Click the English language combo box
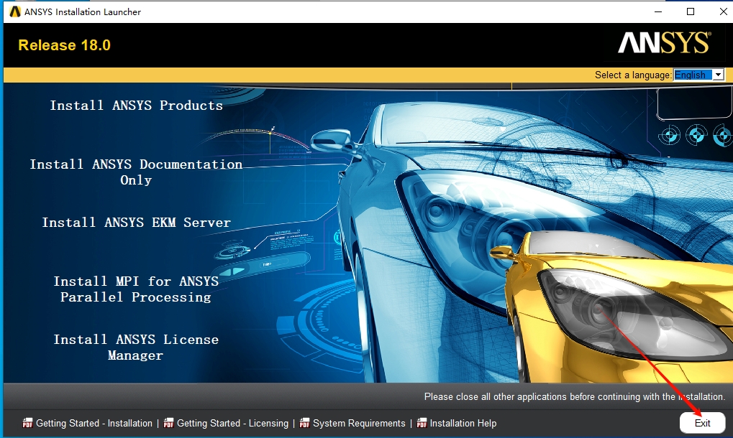The height and width of the screenshot is (438, 733). pos(694,74)
